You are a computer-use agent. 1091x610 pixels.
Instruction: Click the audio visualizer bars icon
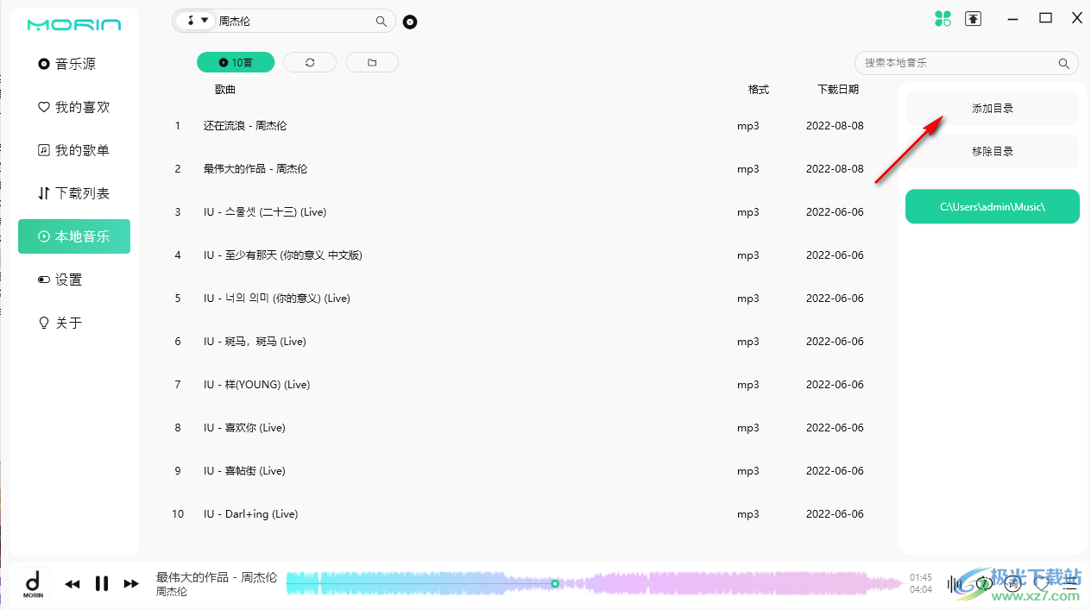(x=953, y=583)
